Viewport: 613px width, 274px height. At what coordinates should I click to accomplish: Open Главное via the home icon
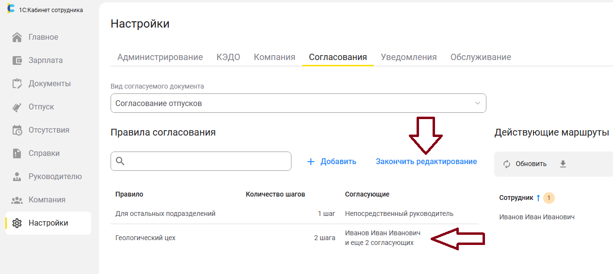(17, 37)
